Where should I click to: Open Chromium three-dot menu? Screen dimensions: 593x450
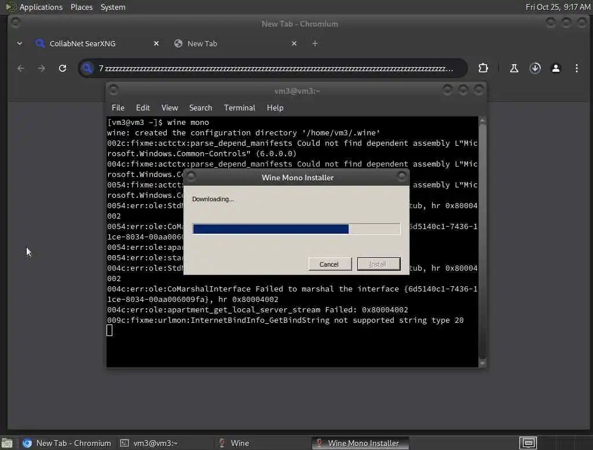coord(576,68)
